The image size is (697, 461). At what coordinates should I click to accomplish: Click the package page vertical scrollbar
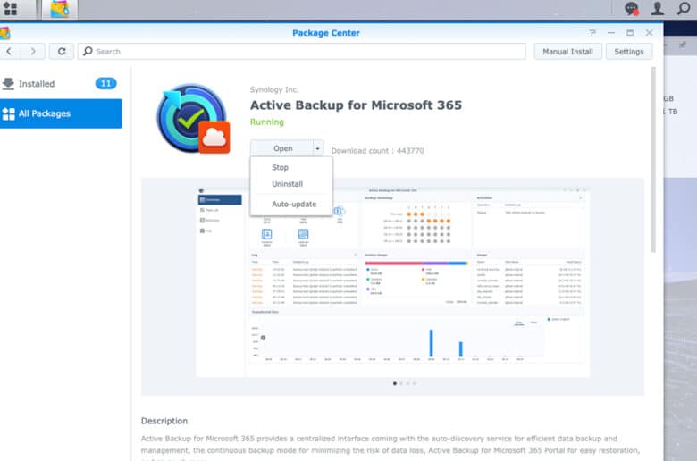(x=653, y=160)
